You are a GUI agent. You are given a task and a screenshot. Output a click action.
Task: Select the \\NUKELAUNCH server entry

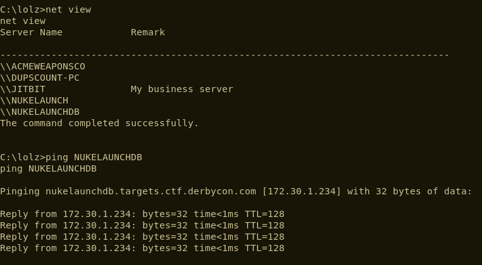point(34,100)
